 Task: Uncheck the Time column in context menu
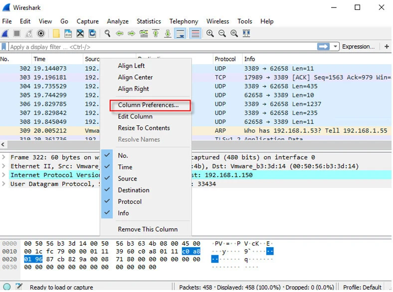[x=125, y=167]
